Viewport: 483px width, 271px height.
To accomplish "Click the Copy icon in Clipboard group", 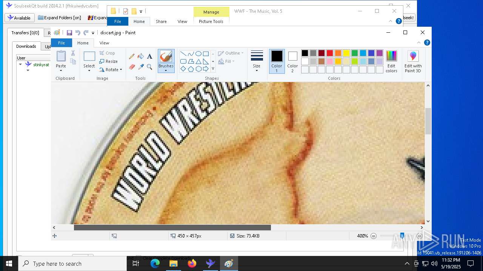I will [73, 61].
